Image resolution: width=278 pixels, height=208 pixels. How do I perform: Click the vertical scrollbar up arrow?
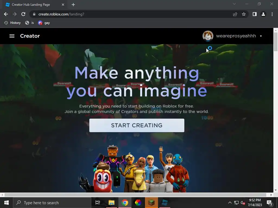point(276,30)
